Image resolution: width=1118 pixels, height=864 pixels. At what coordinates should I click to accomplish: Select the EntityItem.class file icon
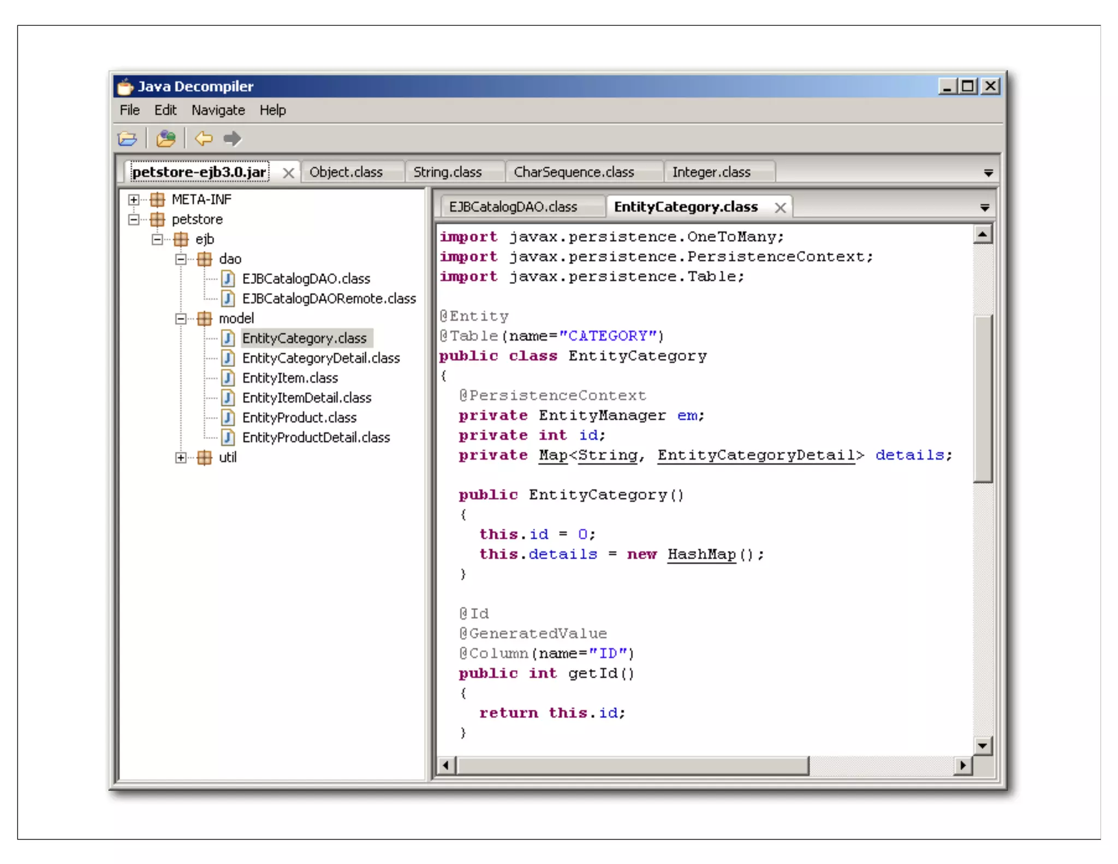coord(228,378)
